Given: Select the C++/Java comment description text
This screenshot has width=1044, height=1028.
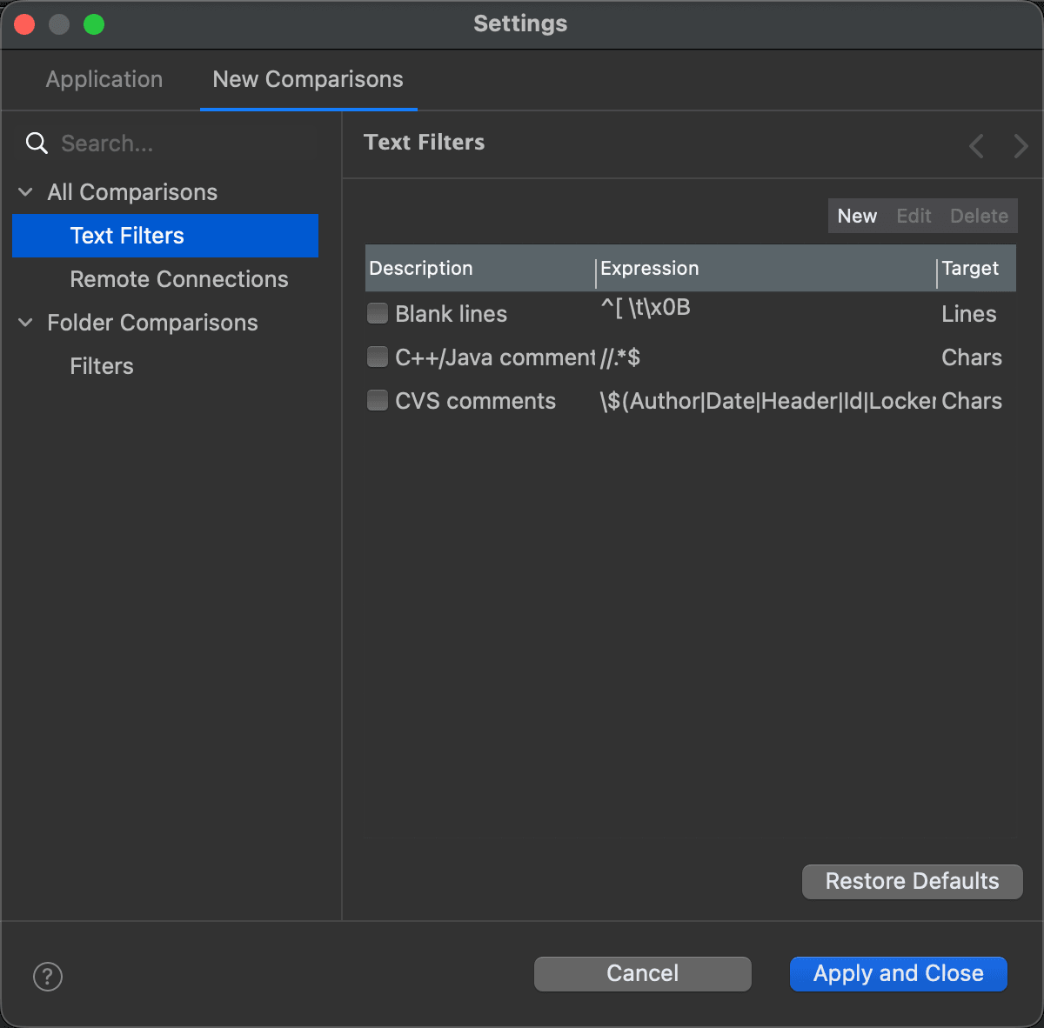Looking at the screenshot, I should click(x=495, y=357).
